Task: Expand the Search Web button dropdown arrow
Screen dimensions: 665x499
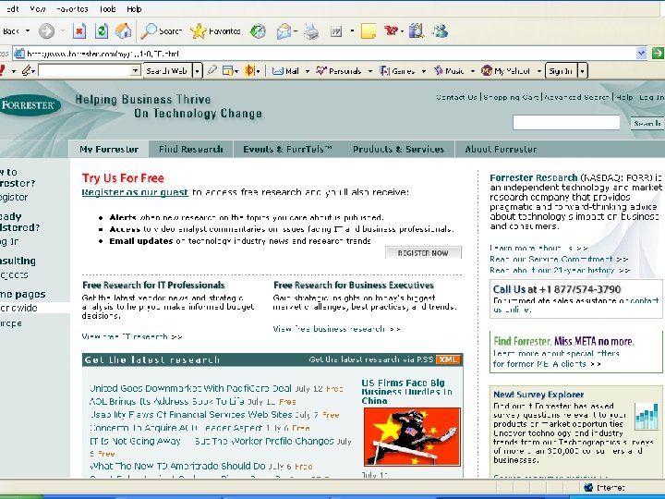Action: [198, 71]
